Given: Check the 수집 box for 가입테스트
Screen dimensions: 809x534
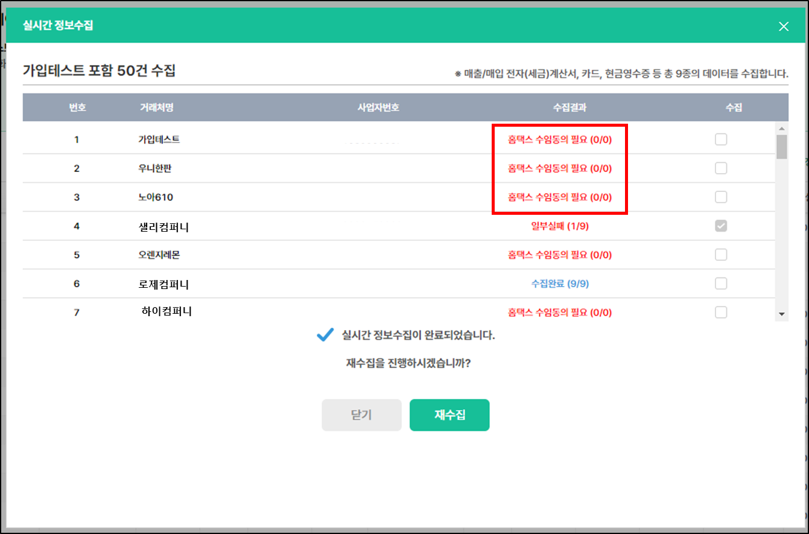Looking at the screenshot, I should (721, 139).
